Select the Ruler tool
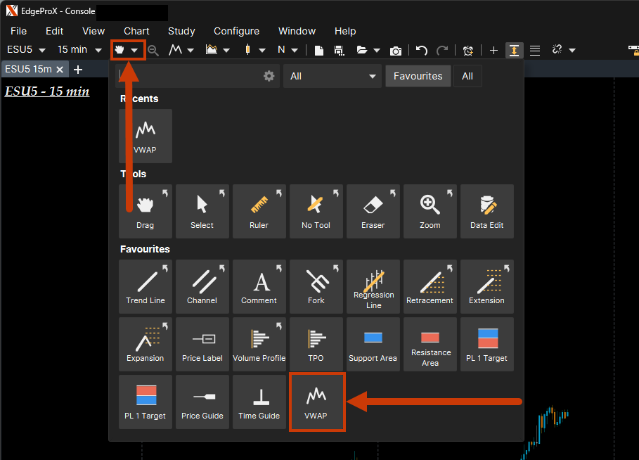 pyautogui.click(x=259, y=211)
